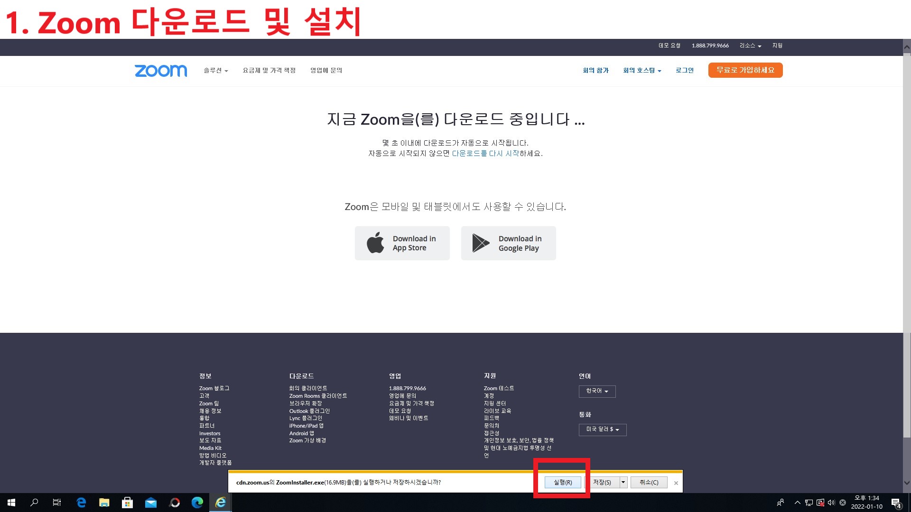911x512 pixels.
Task: Launch legacy Edge from taskbar
Action: pyautogui.click(x=81, y=503)
